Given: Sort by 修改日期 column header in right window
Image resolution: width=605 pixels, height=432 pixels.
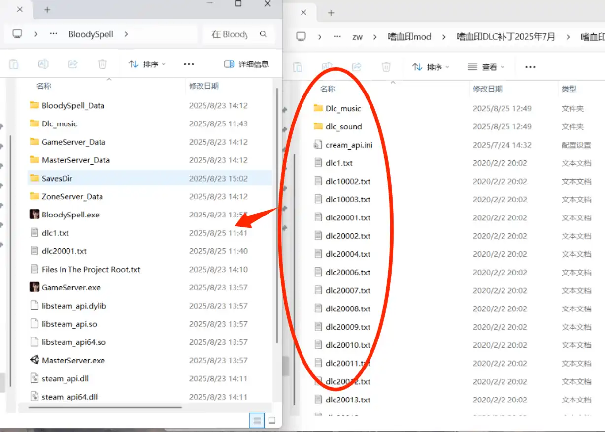Looking at the screenshot, I should [487, 89].
